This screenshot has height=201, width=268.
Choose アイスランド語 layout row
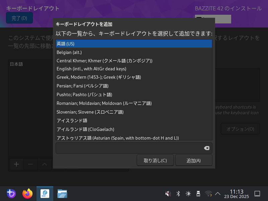pyautogui.click(x=134, y=121)
